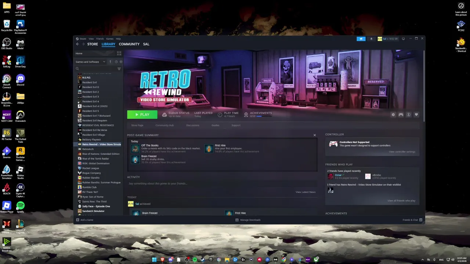Open the notifications bell
This screenshot has height=264, width=470.
(x=371, y=38)
